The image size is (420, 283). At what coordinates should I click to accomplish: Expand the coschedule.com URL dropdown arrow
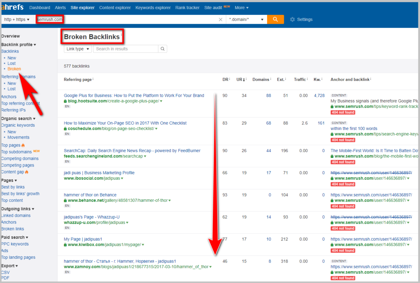[x=156, y=129]
